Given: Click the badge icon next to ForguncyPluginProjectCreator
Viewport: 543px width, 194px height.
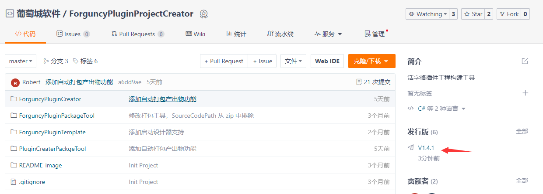Looking at the screenshot, I should [x=203, y=14].
